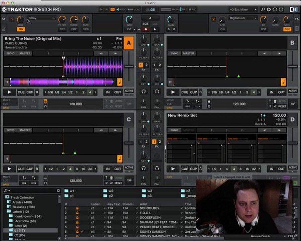Viewport: 301px width, 241px height.
Task: Toggle headphone cue for channel C
Action: (x=143, y=168)
